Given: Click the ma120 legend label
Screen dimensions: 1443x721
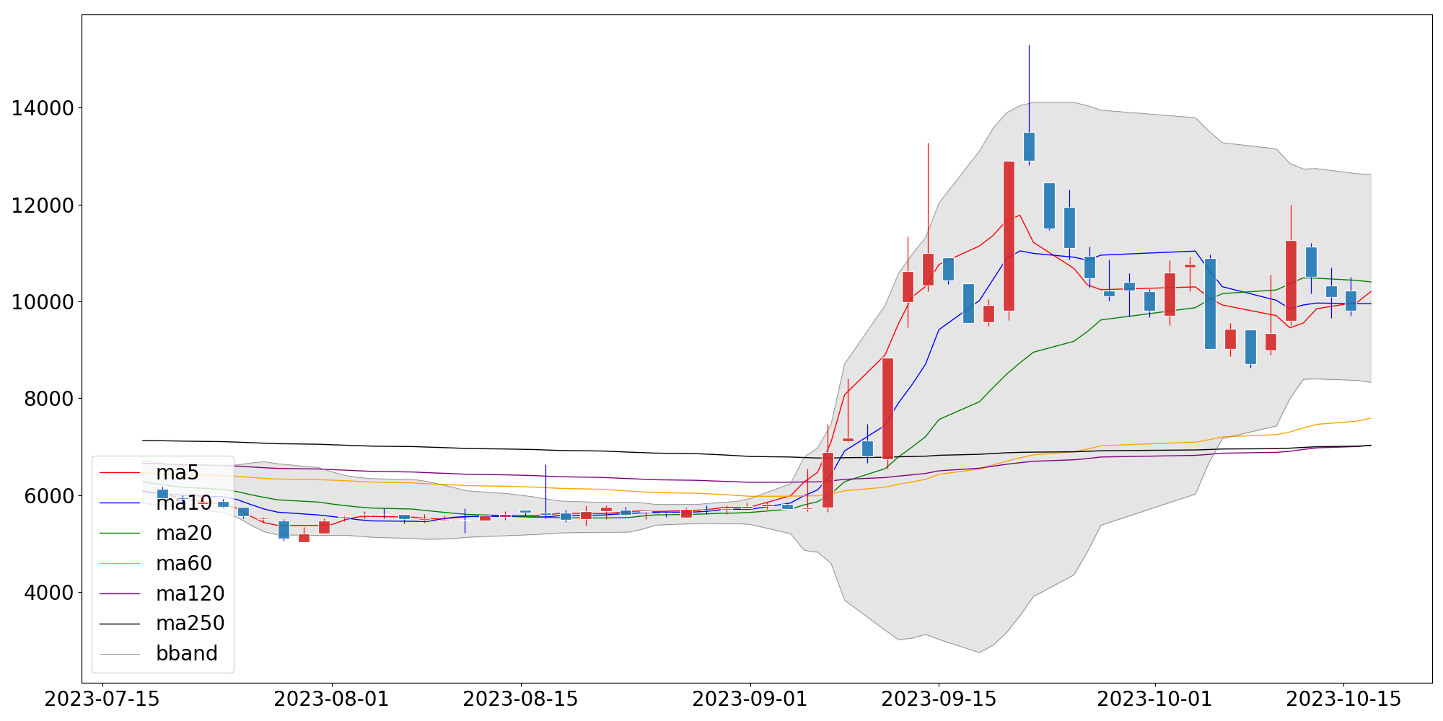Looking at the screenshot, I should pos(190,593).
